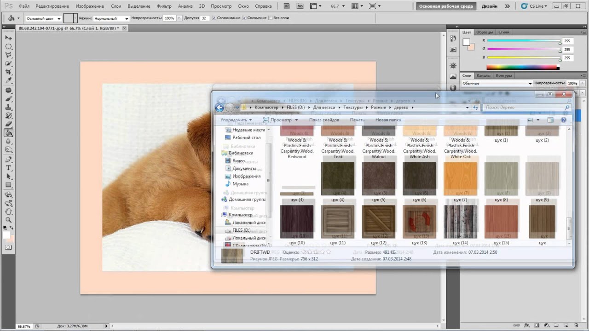
Task: Select the Paint Bucket tool
Action: [8, 133]
